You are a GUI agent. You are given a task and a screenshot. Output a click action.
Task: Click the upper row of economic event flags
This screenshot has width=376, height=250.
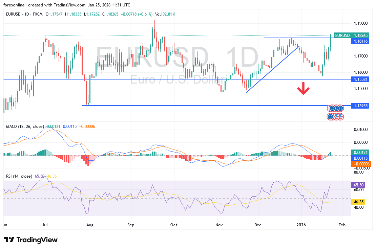pyautogui.click(x=335, y=108)
